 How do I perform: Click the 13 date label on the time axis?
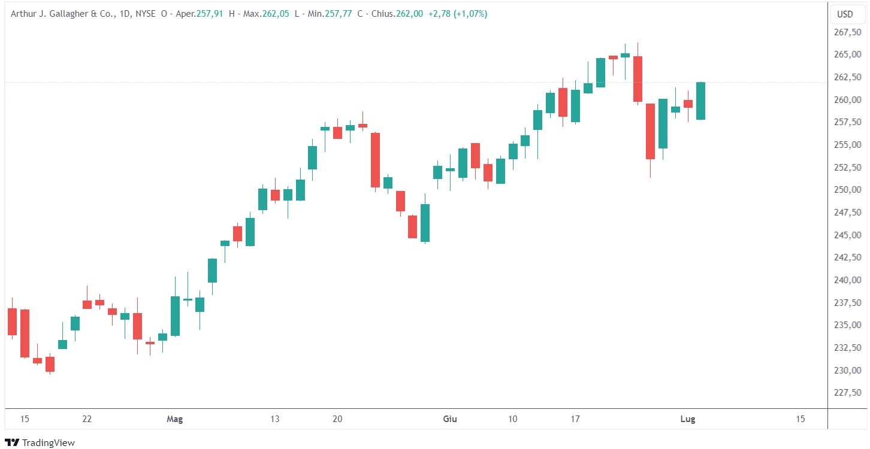[274, 419]
